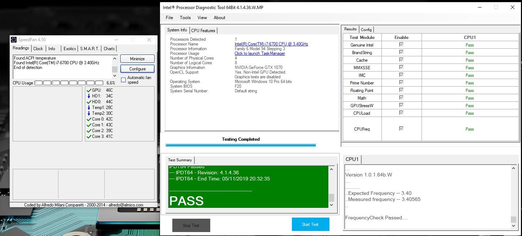Viewport: 522px width, 236px height.
Task: Toggle the Floating Point enable checkbox
Action: pos(401,90)
